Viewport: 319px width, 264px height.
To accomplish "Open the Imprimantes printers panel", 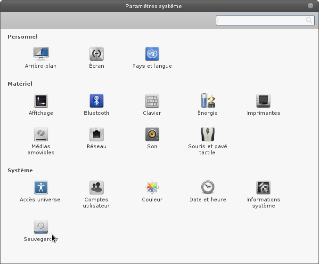I will pyautogui.click(x=263, y=101).
